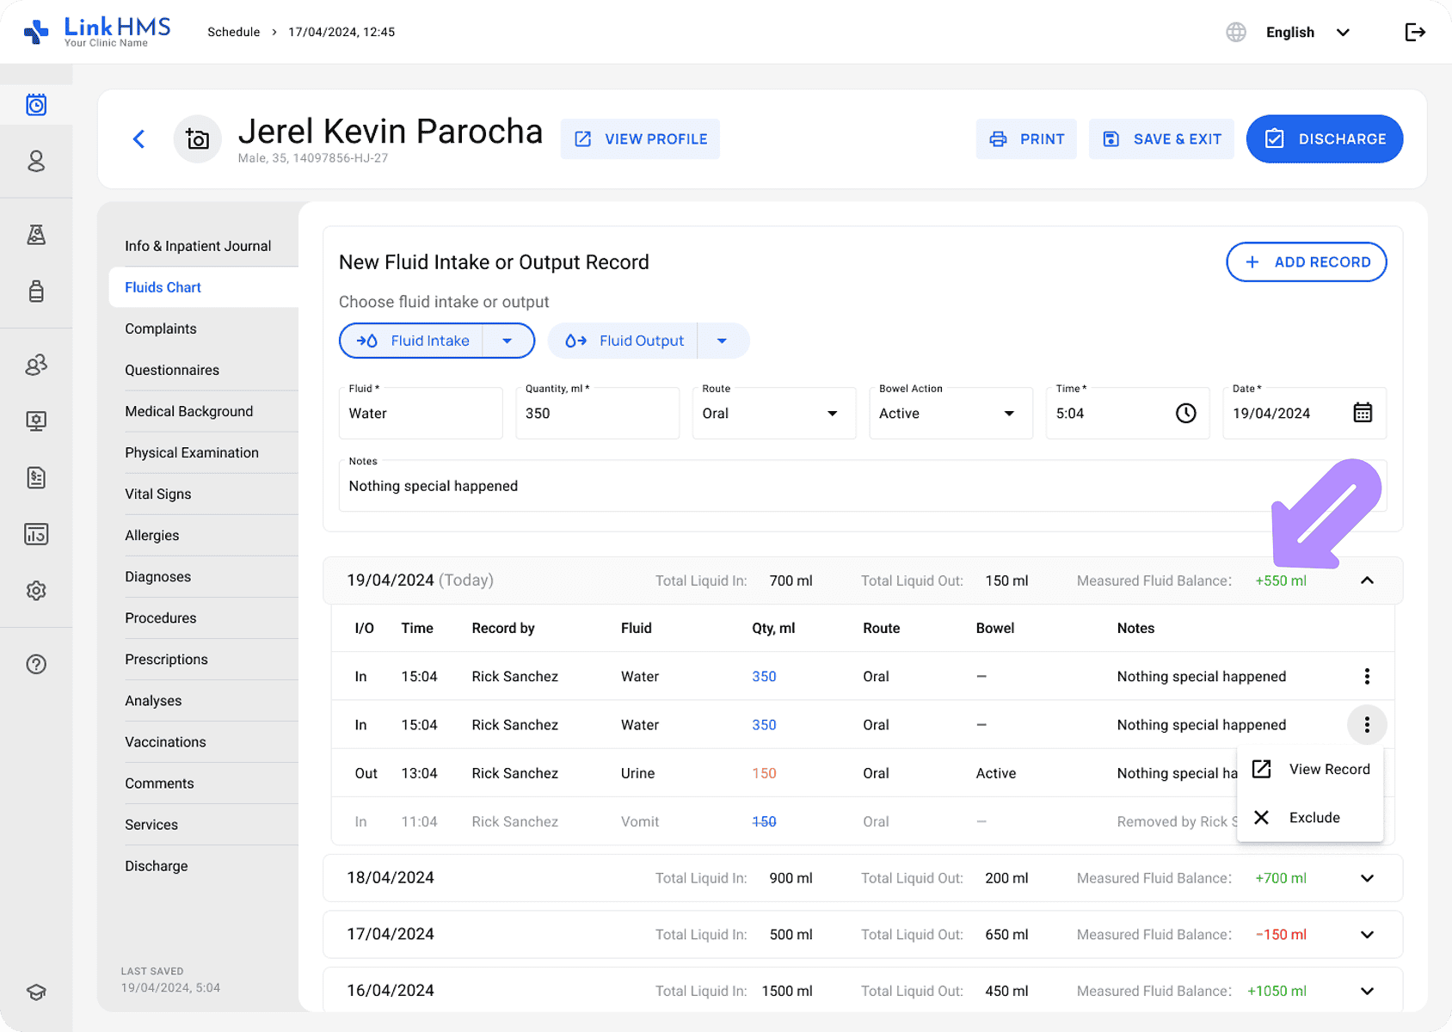Choose Exclude from the context menu

click(x=1314, y=818)
